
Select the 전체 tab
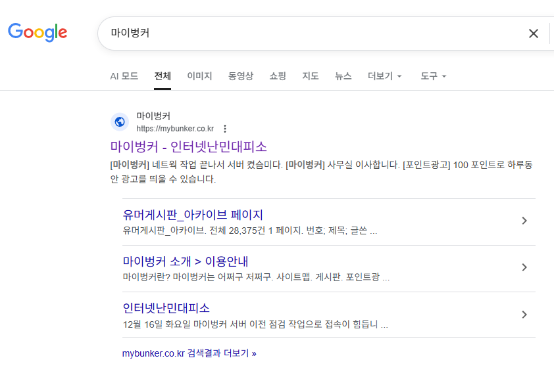click(x=163, y=76)
